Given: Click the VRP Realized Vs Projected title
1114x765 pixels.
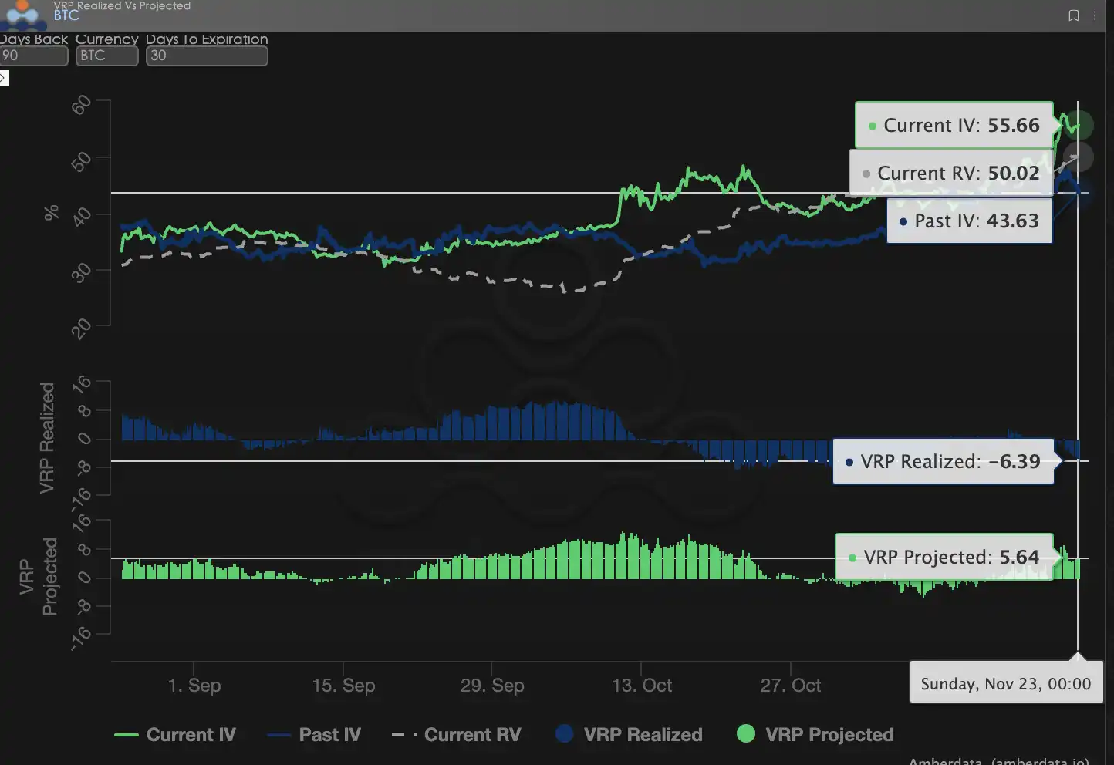Looking at the screenshot, I should [122, 5].
